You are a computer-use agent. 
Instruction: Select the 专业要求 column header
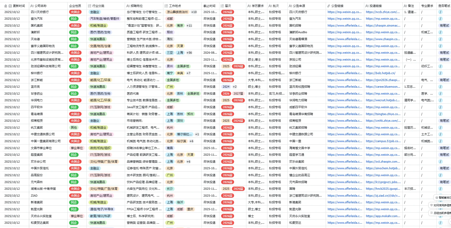point(427,6)
